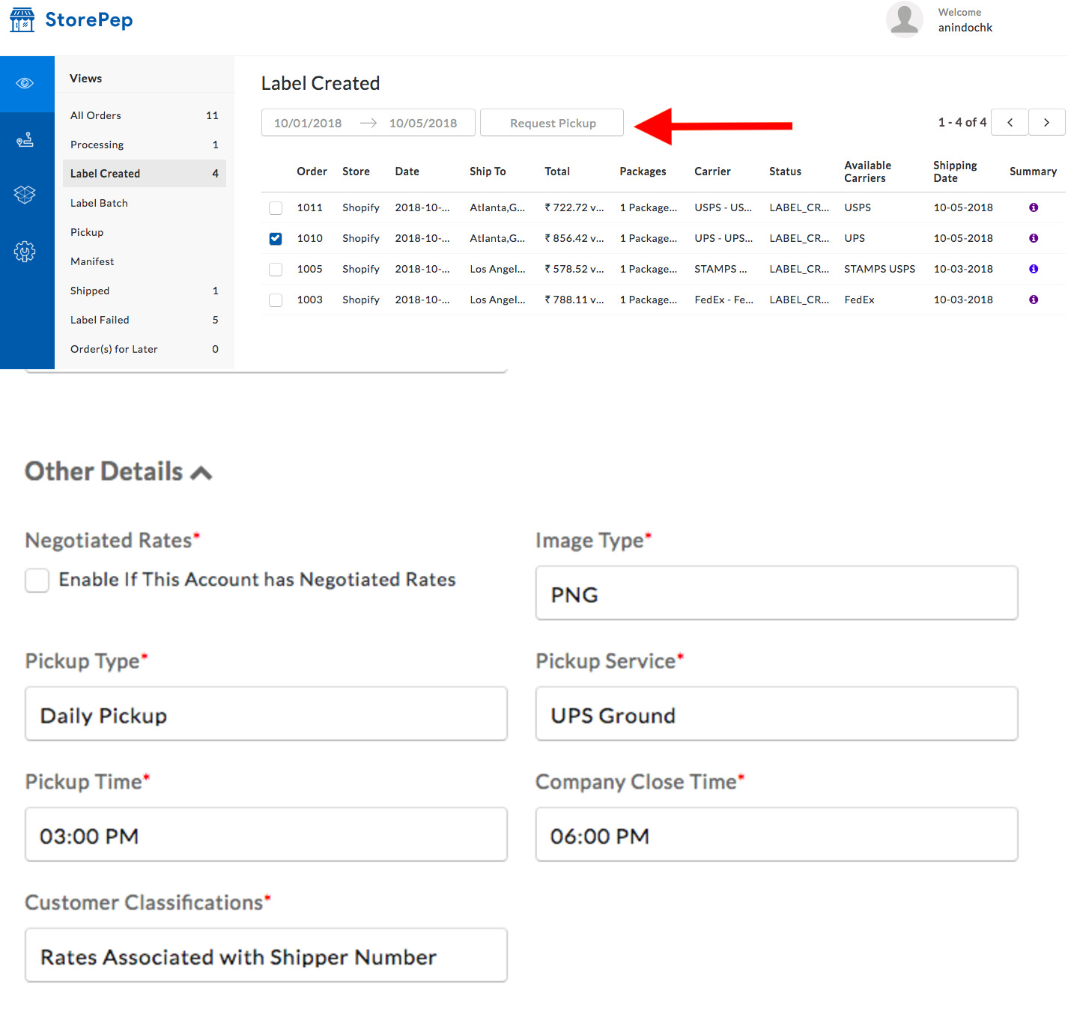Select the Order(s) for Later view
1068x1014 pixels.
[x=145, y=349]
